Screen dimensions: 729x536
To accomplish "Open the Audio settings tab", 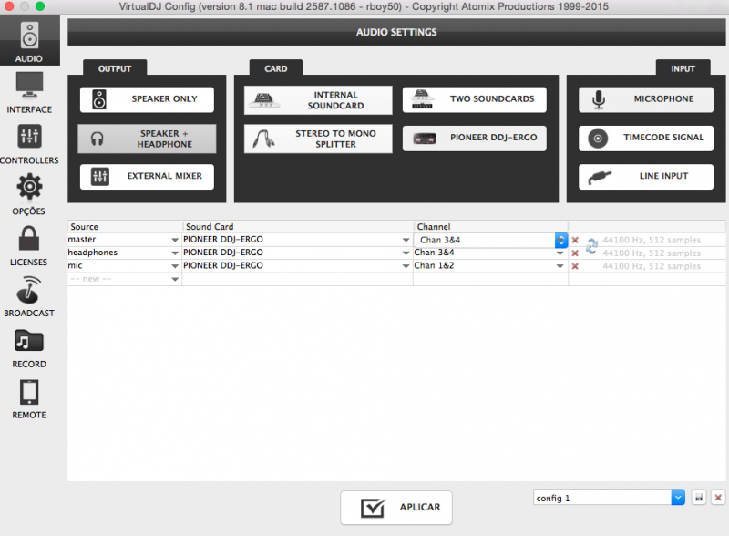I will click(x=29, y=41).
